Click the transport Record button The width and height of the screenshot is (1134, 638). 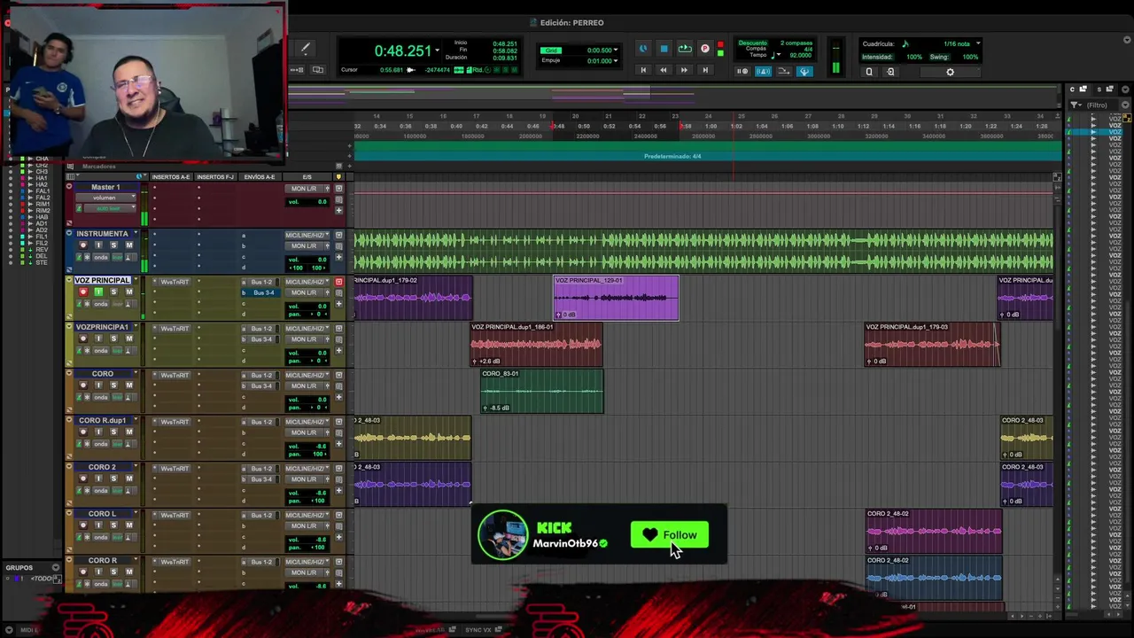click(705, 50)
